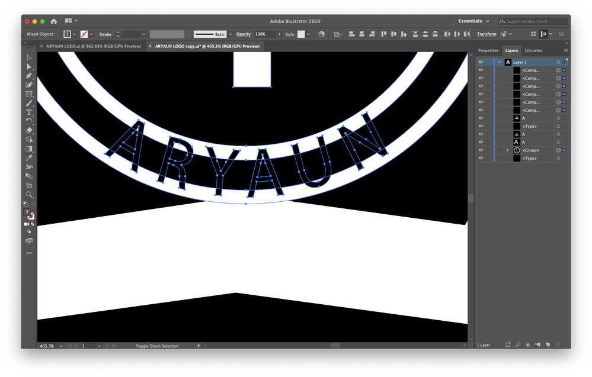Swap fill and stroke arrow in toolbar

pos(33,204)
